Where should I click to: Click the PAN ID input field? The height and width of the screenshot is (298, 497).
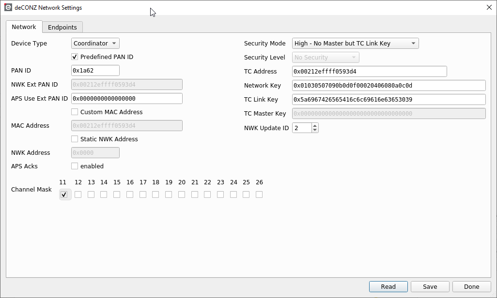(x=95, y=71)
